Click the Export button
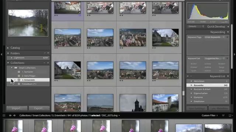 pyautogui.click(x=39, y=108)
